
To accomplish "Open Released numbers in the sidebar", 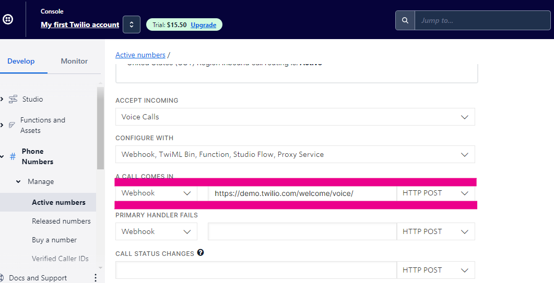I will (x=61, y=222).
